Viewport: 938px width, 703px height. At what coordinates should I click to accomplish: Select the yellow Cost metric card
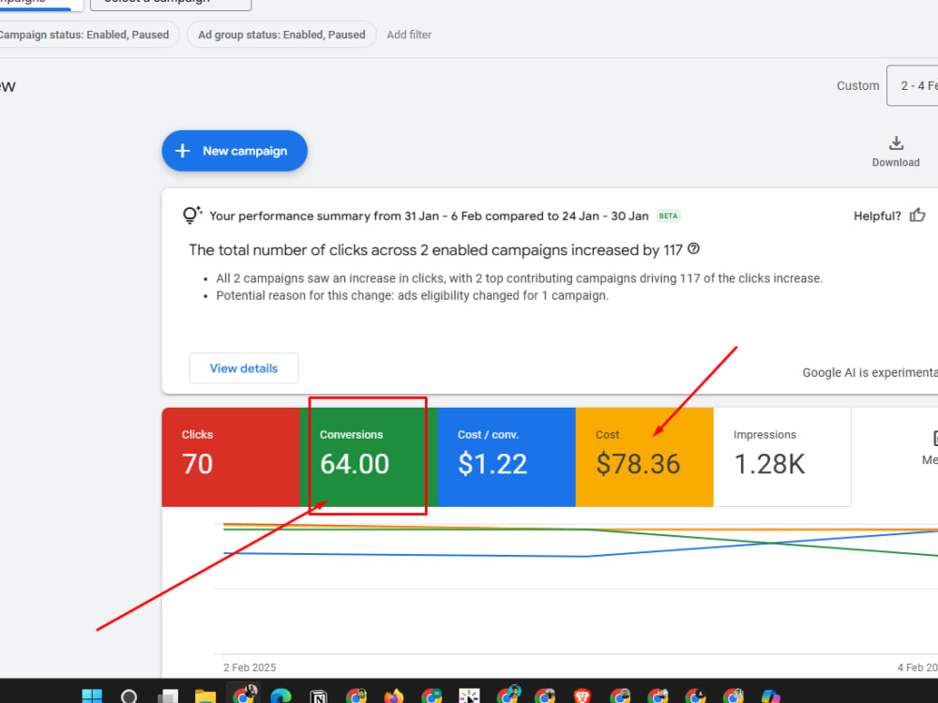coord(644,457)
